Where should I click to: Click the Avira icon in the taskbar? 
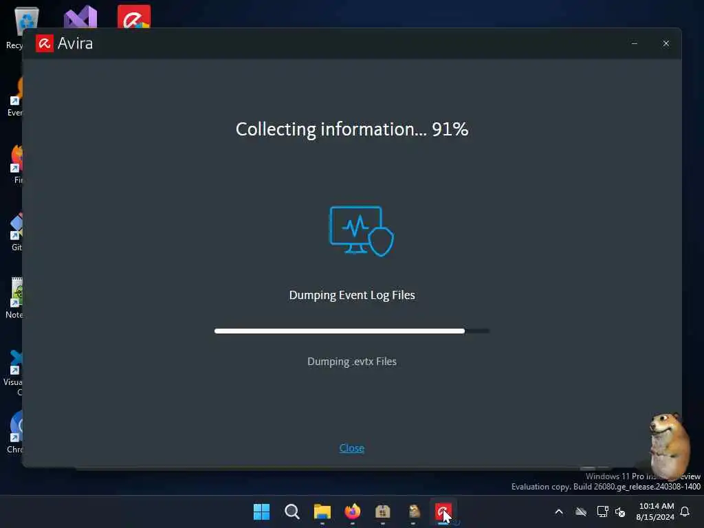tap(443, 511)
